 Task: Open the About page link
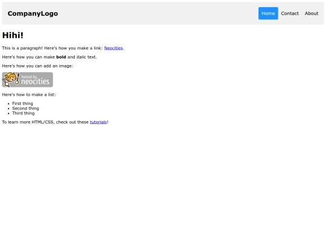point(312,13)
